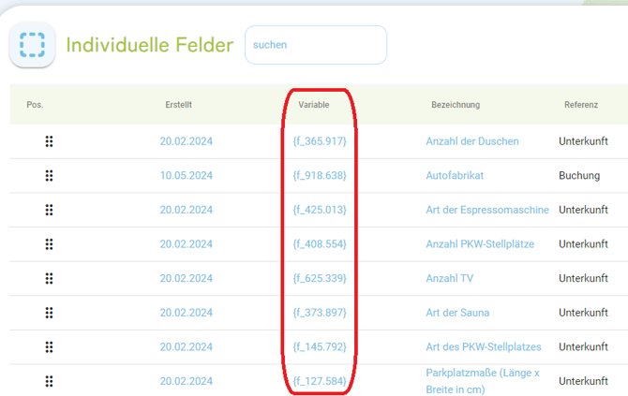Click drag handle for Anzahl der Duschen row

[x=49, y=141]
